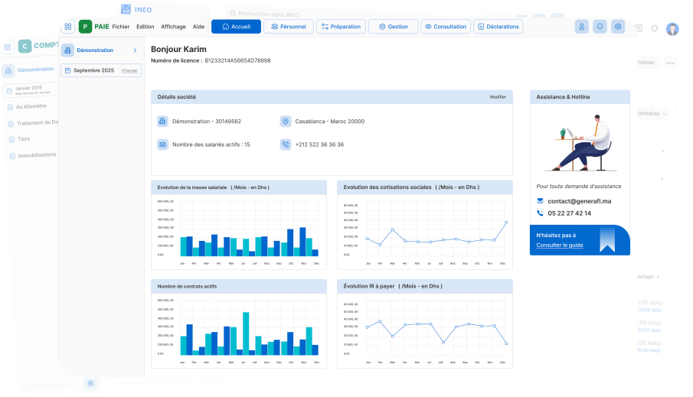Click the user profile icon in header
Screen dimensions: 693x397
582,27
